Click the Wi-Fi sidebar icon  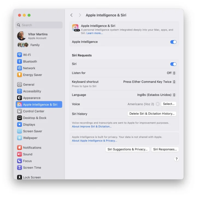tap(19, 55)
